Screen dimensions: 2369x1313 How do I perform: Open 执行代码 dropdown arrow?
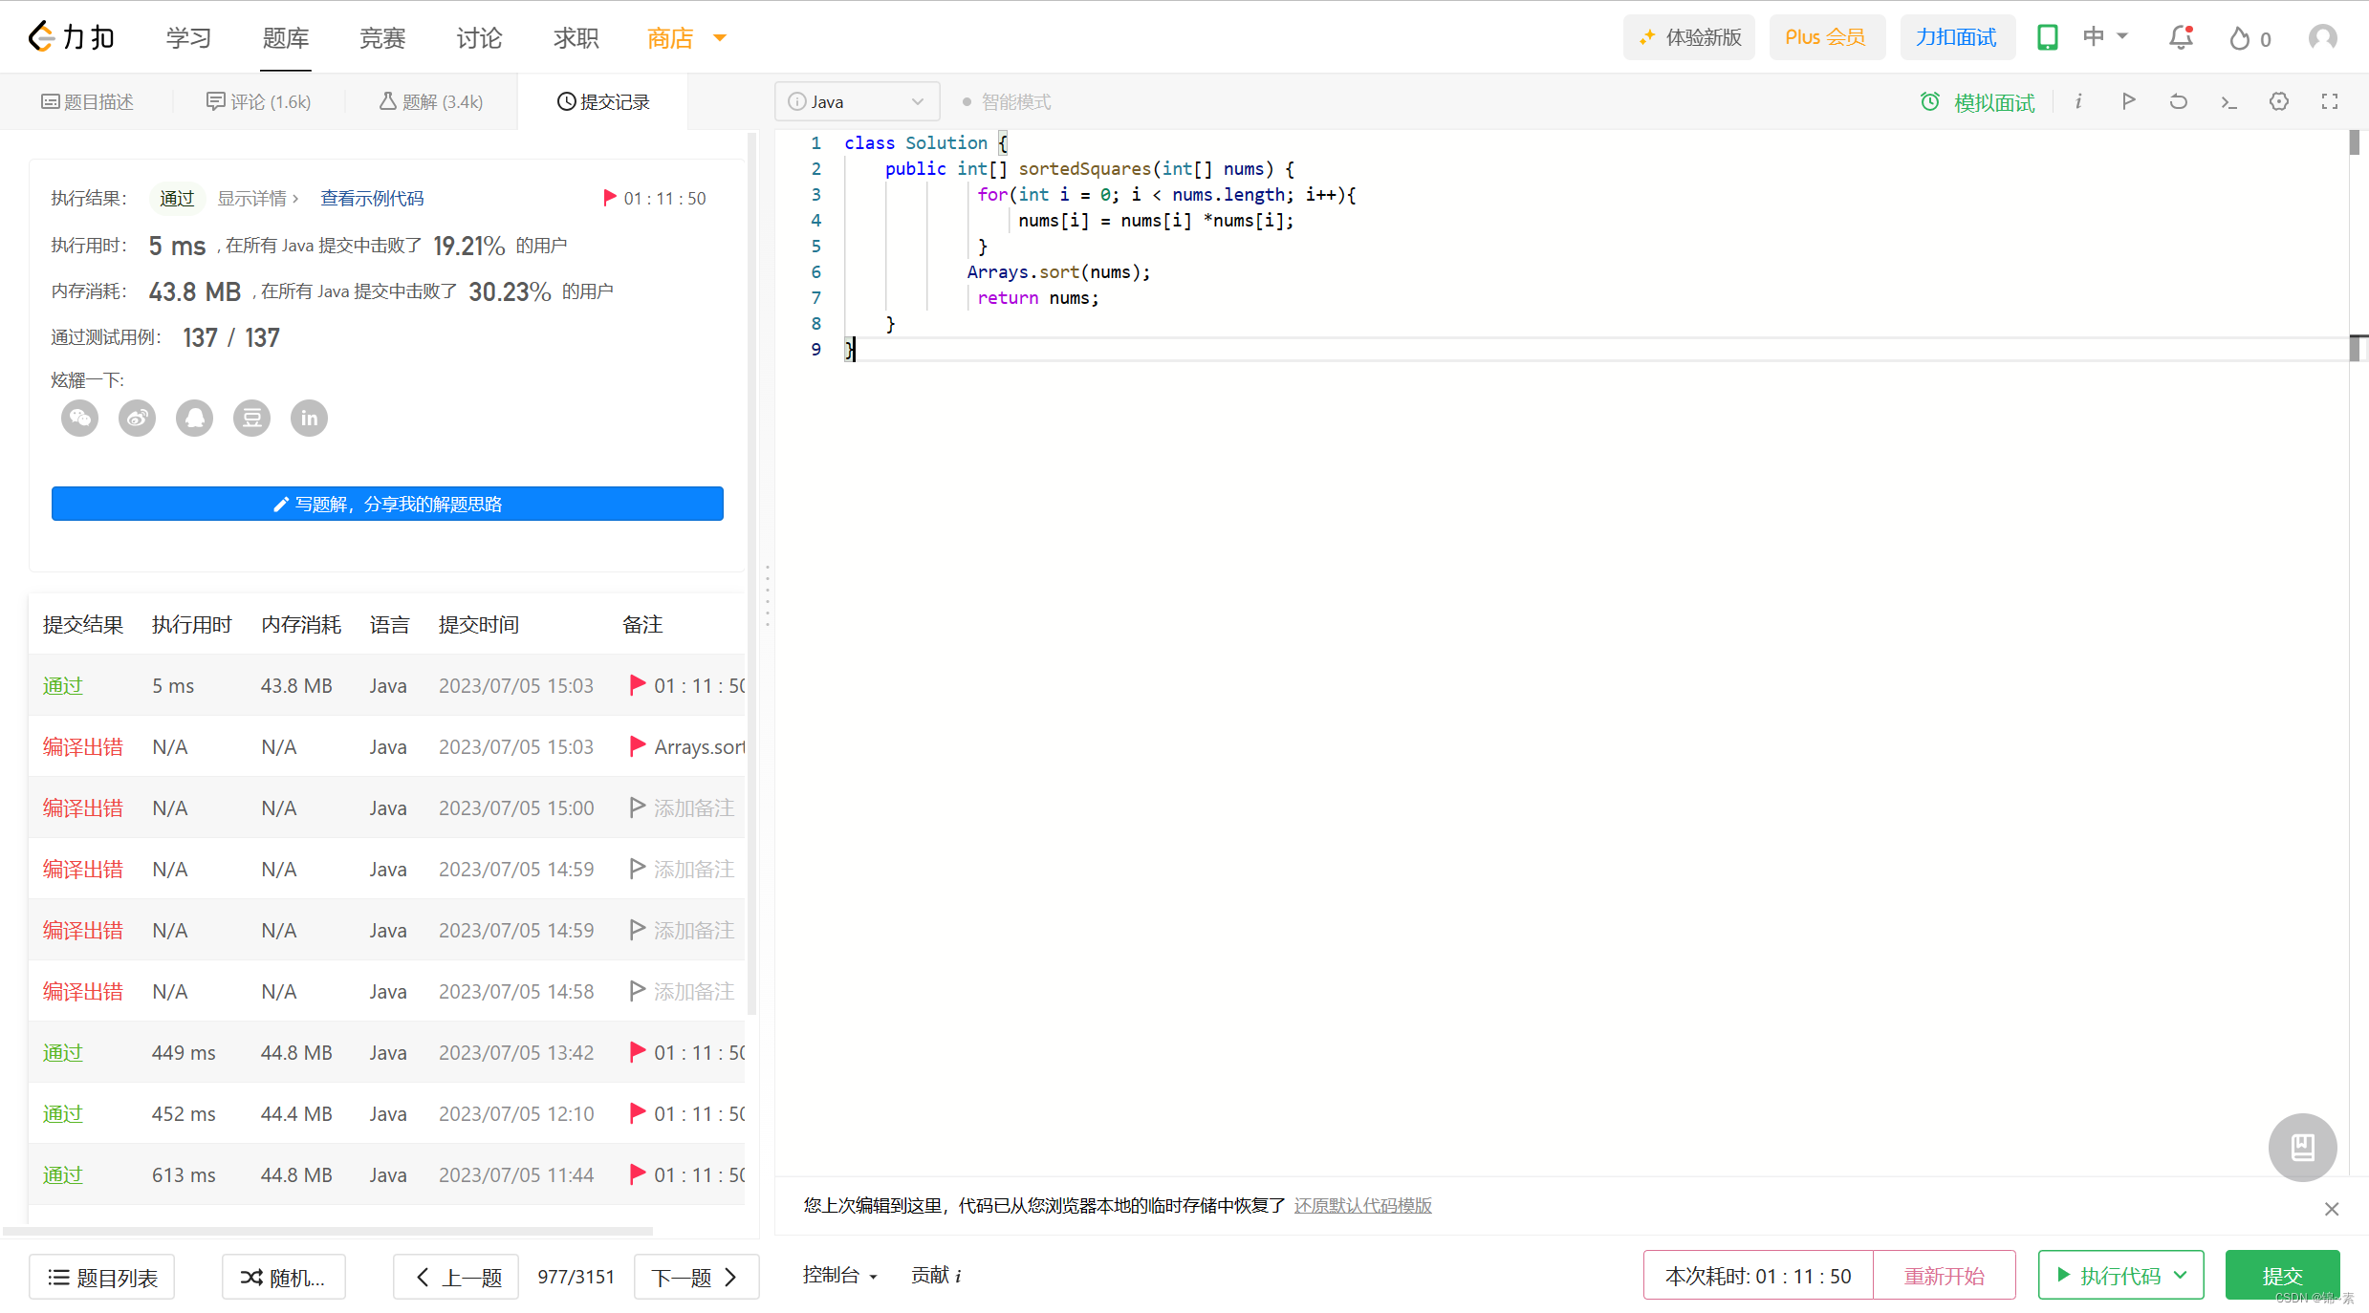(x=2181, y=1275)
